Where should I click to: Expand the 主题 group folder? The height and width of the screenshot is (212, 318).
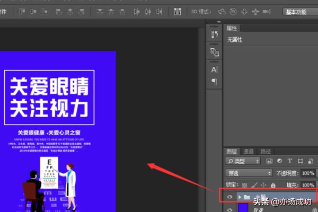coord(238,197)
